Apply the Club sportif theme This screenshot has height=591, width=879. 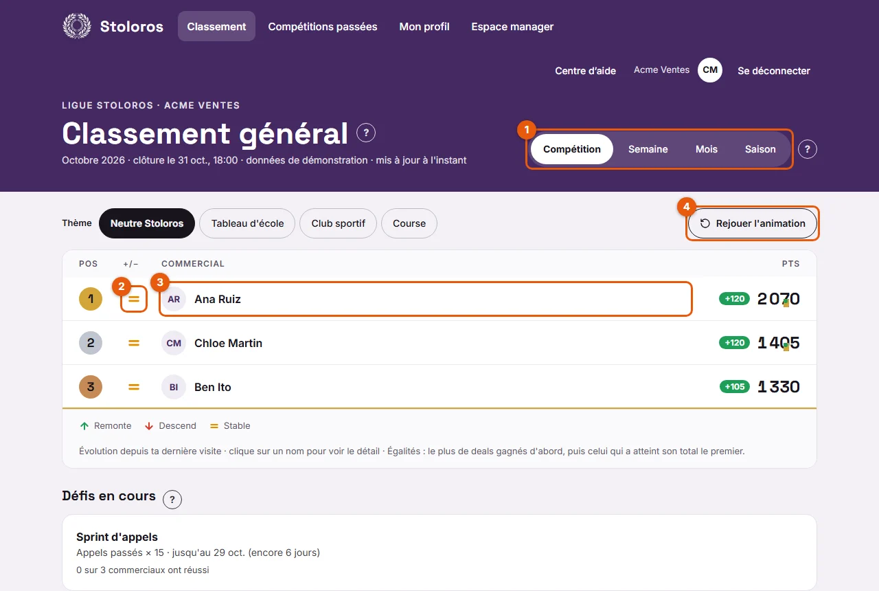(x=338, y=223)
